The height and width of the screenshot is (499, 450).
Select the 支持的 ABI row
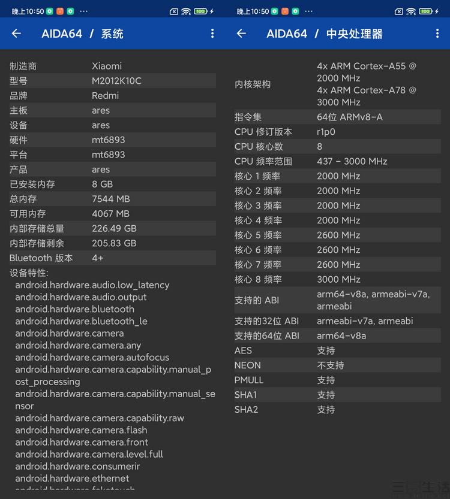coord(337,300)
